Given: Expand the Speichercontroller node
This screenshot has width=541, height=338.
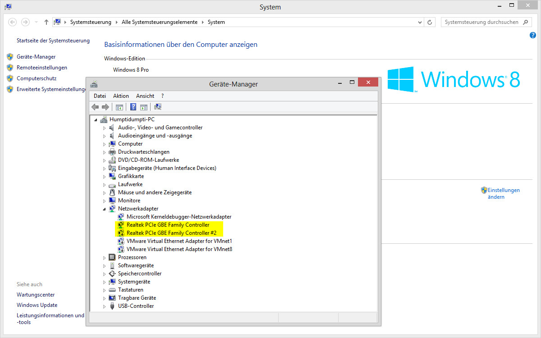Looking at the screenshot, I should coord(104,274).
